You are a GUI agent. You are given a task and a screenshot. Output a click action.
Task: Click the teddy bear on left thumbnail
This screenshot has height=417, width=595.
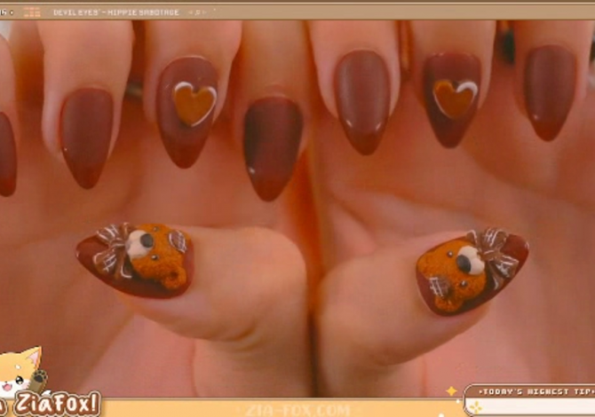[x=157, y=256]
